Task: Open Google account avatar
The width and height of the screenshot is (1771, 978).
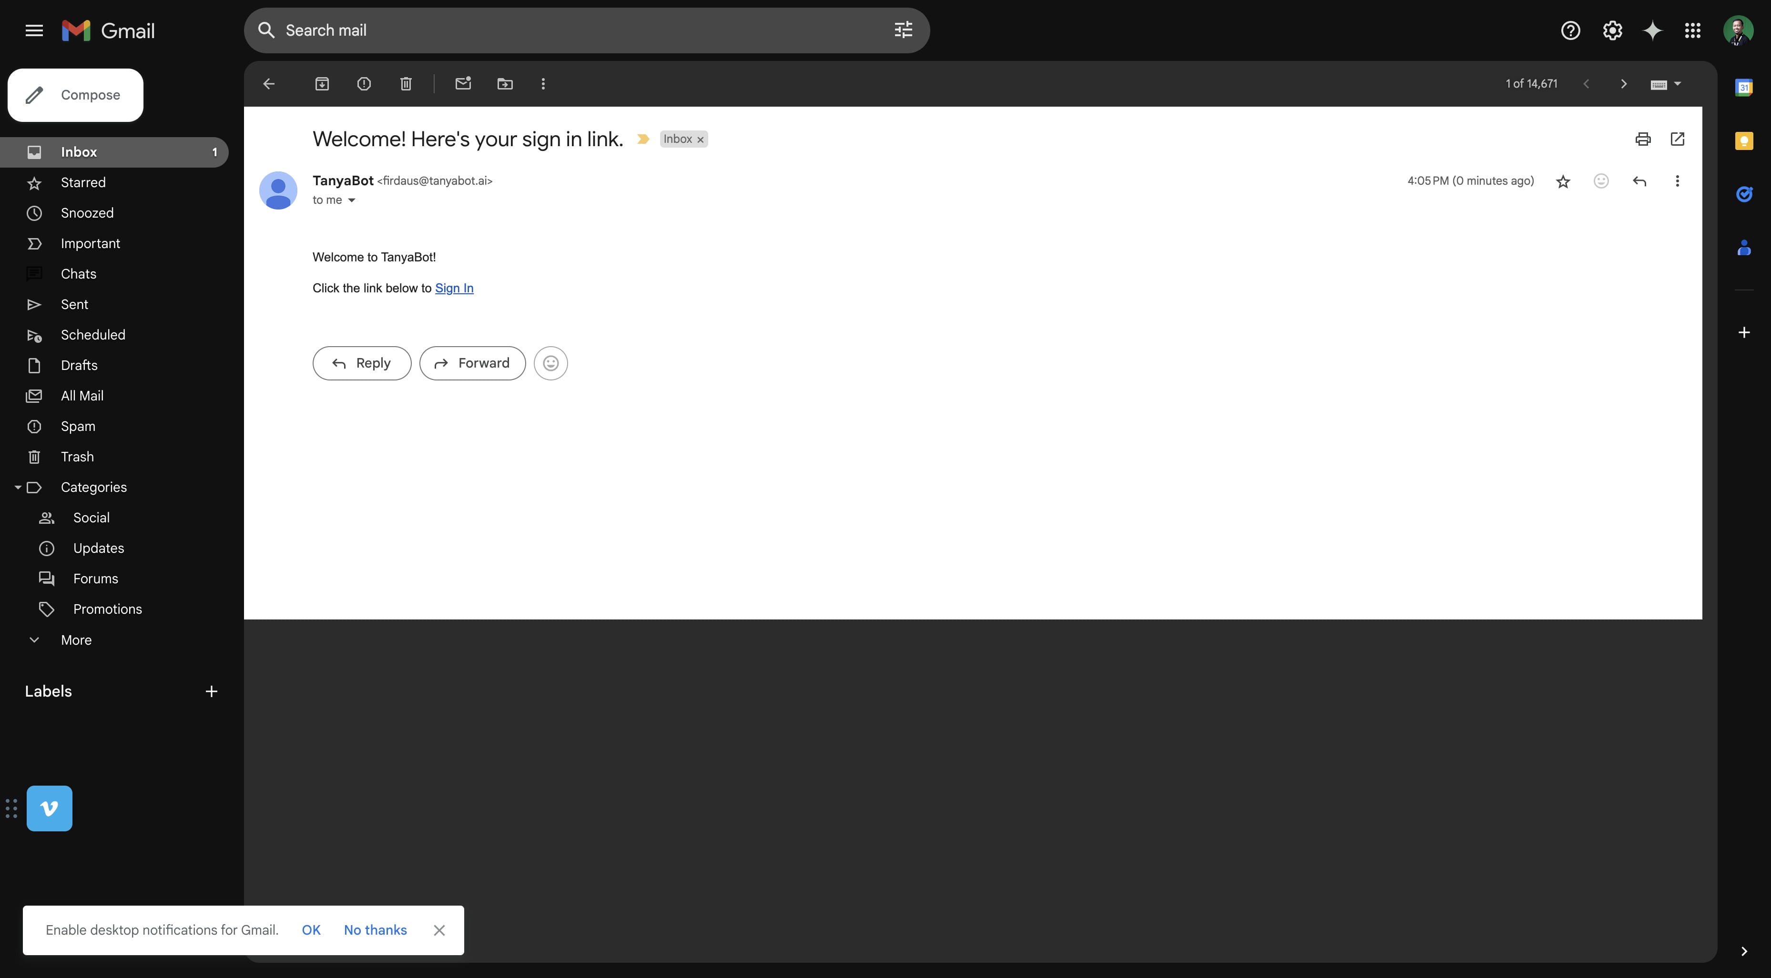Action: pyautogui.click(x=1737, y=30)
